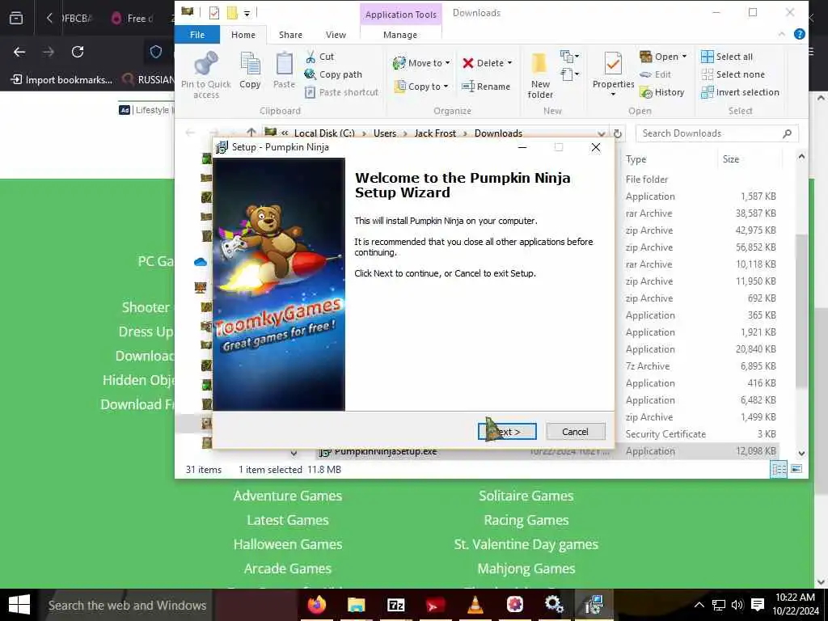Open 7-Zip from the taskbar
Image resolution: width=828 pixels, height=621 pixels.
(396, 605)
